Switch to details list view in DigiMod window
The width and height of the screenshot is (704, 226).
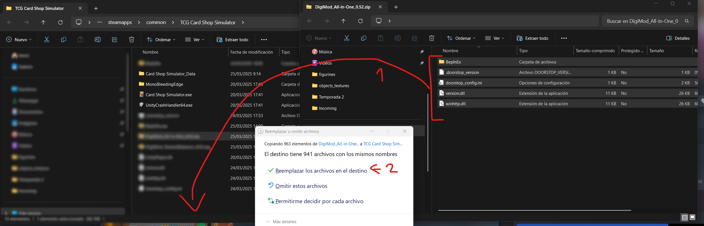[684, 217]
